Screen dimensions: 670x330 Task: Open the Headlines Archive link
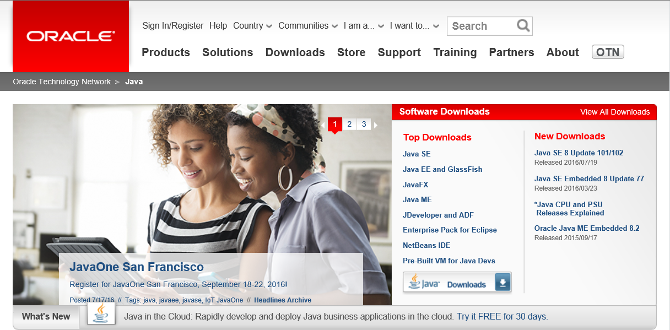click(x=283, y=300)
